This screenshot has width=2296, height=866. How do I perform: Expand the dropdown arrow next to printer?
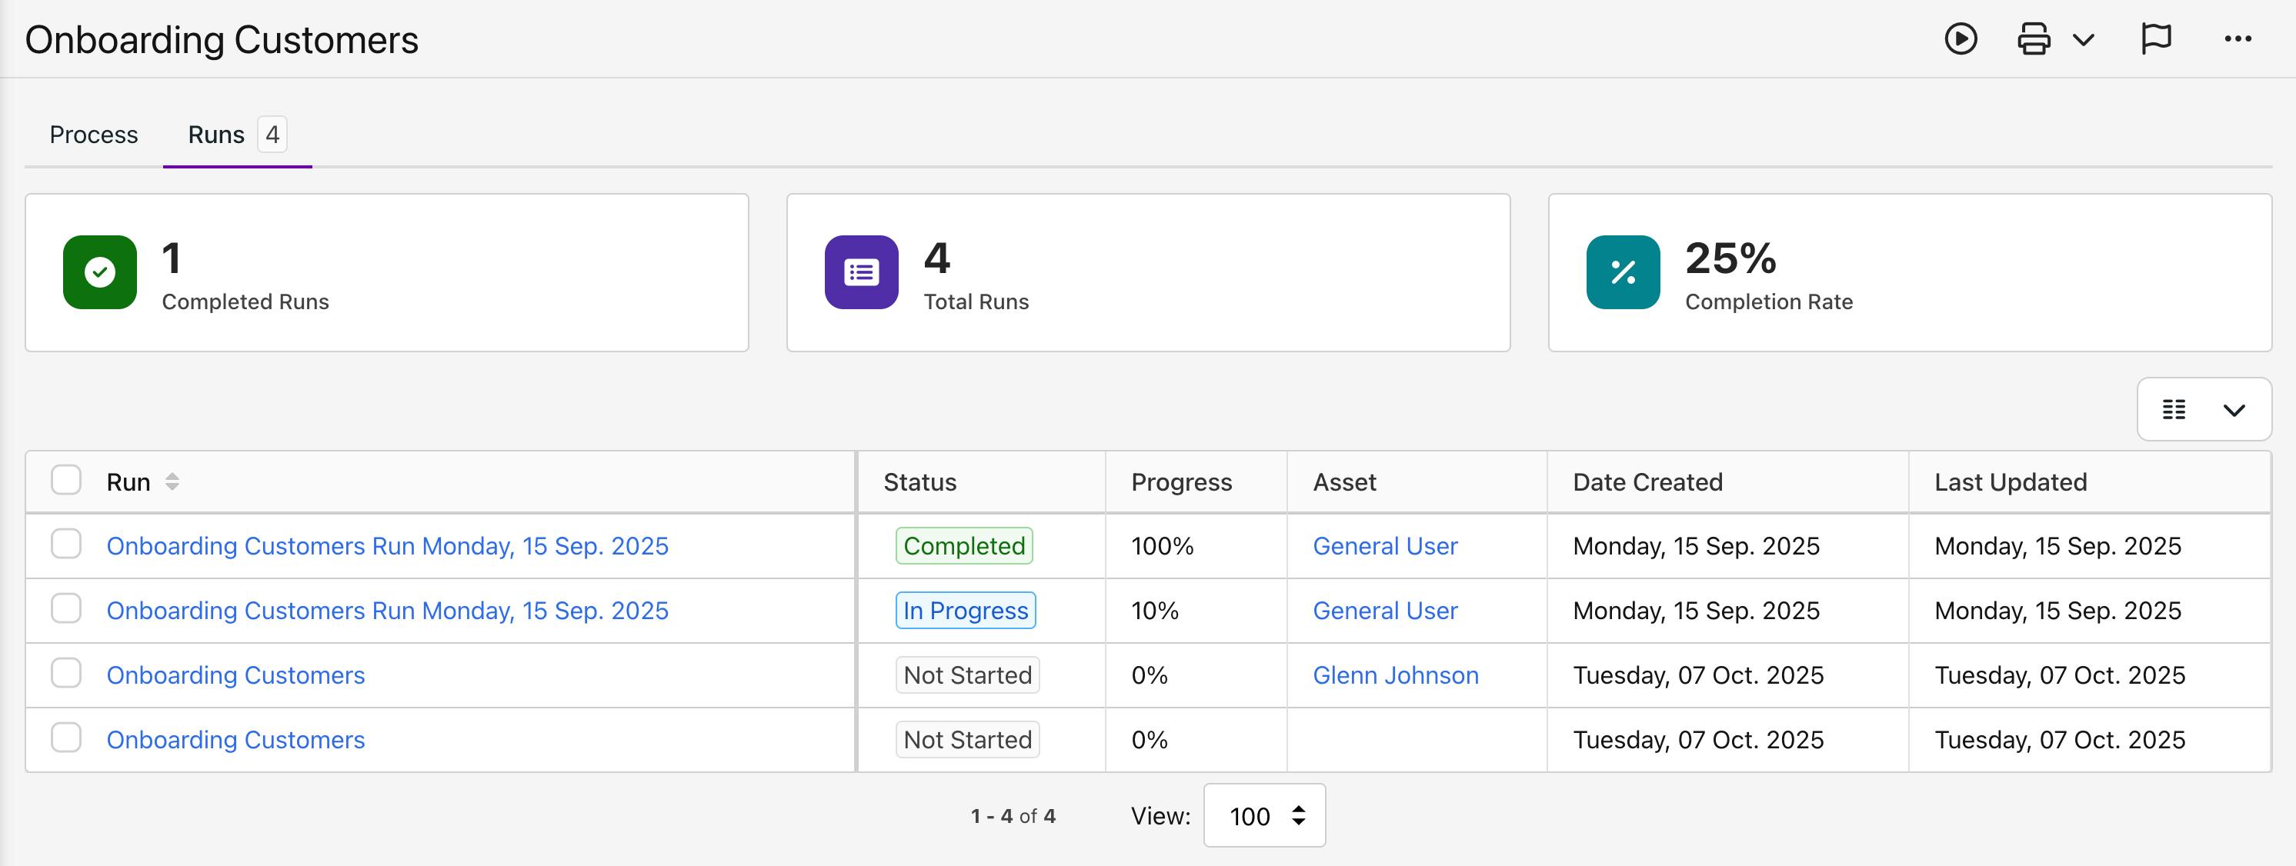pos(2083,39)
